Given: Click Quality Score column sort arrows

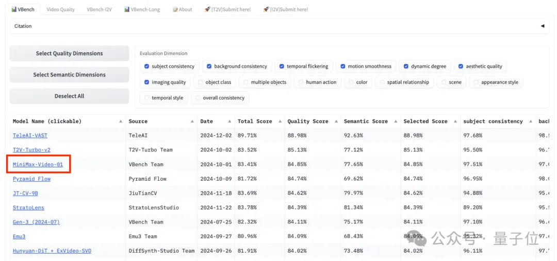Looking at the screenshot, I should (336, 121).
